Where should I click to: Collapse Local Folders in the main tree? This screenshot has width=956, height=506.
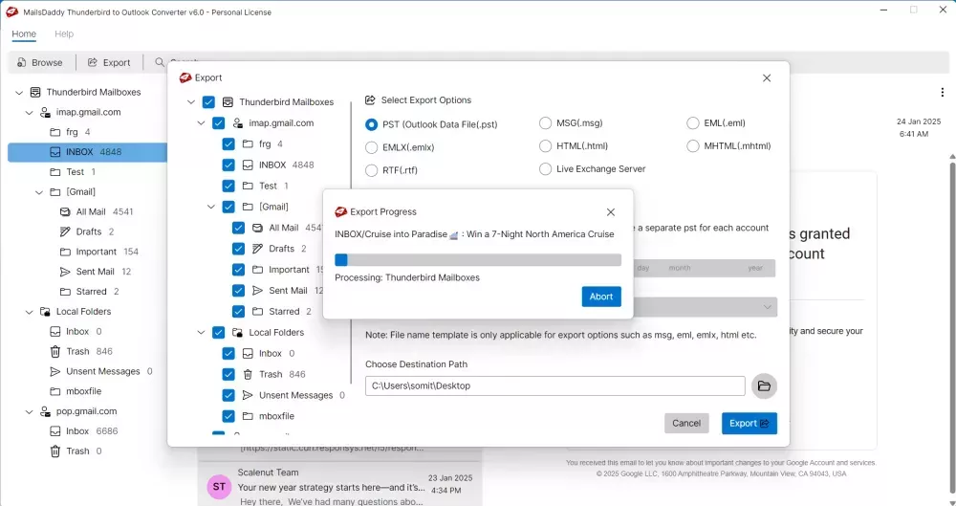29,312
